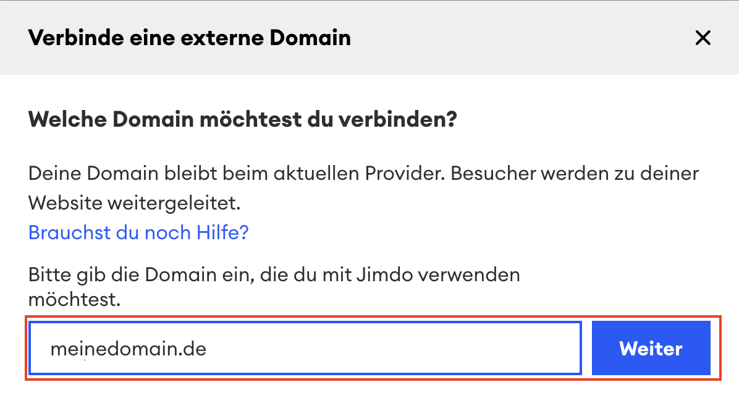This screenshot has height=403, width=739.
Task: Click the 'meinedomain.de' text in the field
Action: tap(128, 349)
